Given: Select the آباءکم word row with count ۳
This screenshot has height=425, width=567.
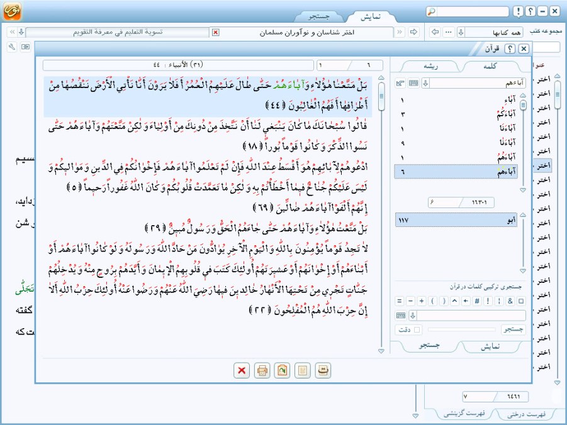Looking at the screenshot, I should coord(456,114).
